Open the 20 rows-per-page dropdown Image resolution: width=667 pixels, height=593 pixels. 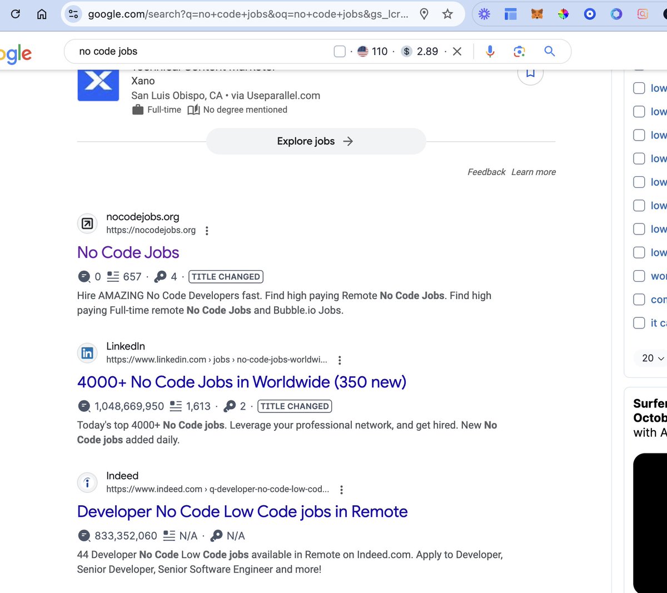(x=653, y=358)
